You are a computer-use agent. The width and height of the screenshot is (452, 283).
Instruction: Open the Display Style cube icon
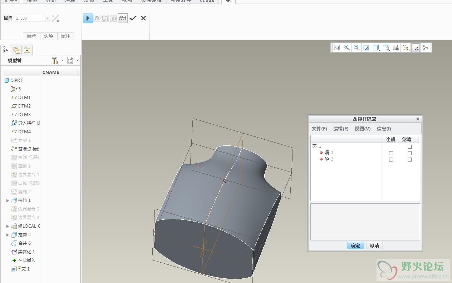click(x=376, y=48)
